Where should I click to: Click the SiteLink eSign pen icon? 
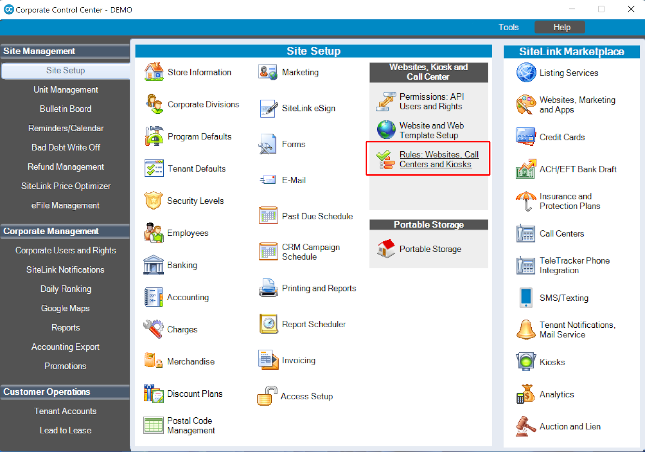pos(268,108)
